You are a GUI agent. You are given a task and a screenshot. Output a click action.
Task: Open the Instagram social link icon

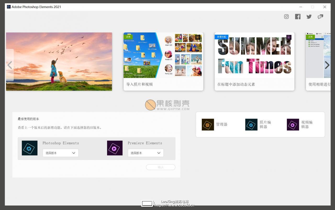click(286, 17)
